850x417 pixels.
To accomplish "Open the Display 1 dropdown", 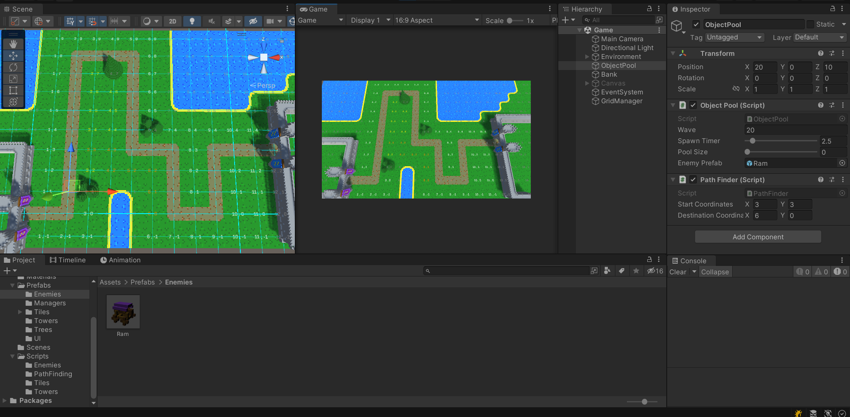I will pyautogui.click(x=371, y=20).
